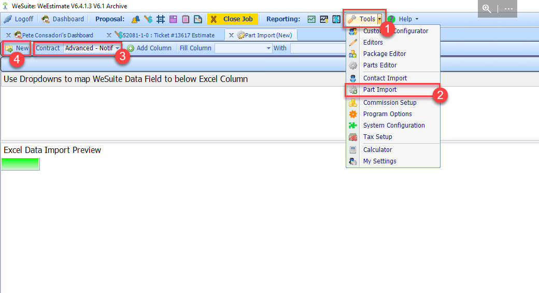539x293 pixels.
Task: Click the green puzzle System Configuration icon
Action: (x=353, y=125)
